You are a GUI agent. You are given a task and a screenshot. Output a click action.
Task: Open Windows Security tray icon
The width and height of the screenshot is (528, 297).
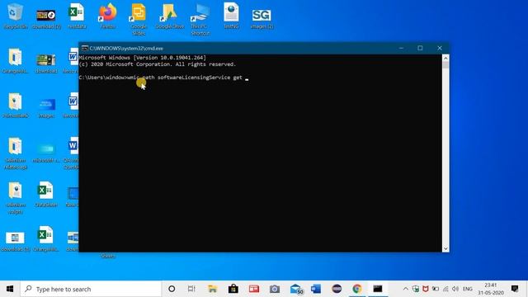tap(416, 289)
